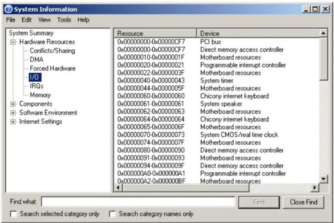Screen dimensions: 334x223
Task: Click resource 0x00000044-0x0000005F
Action: (x=151, y=88)
